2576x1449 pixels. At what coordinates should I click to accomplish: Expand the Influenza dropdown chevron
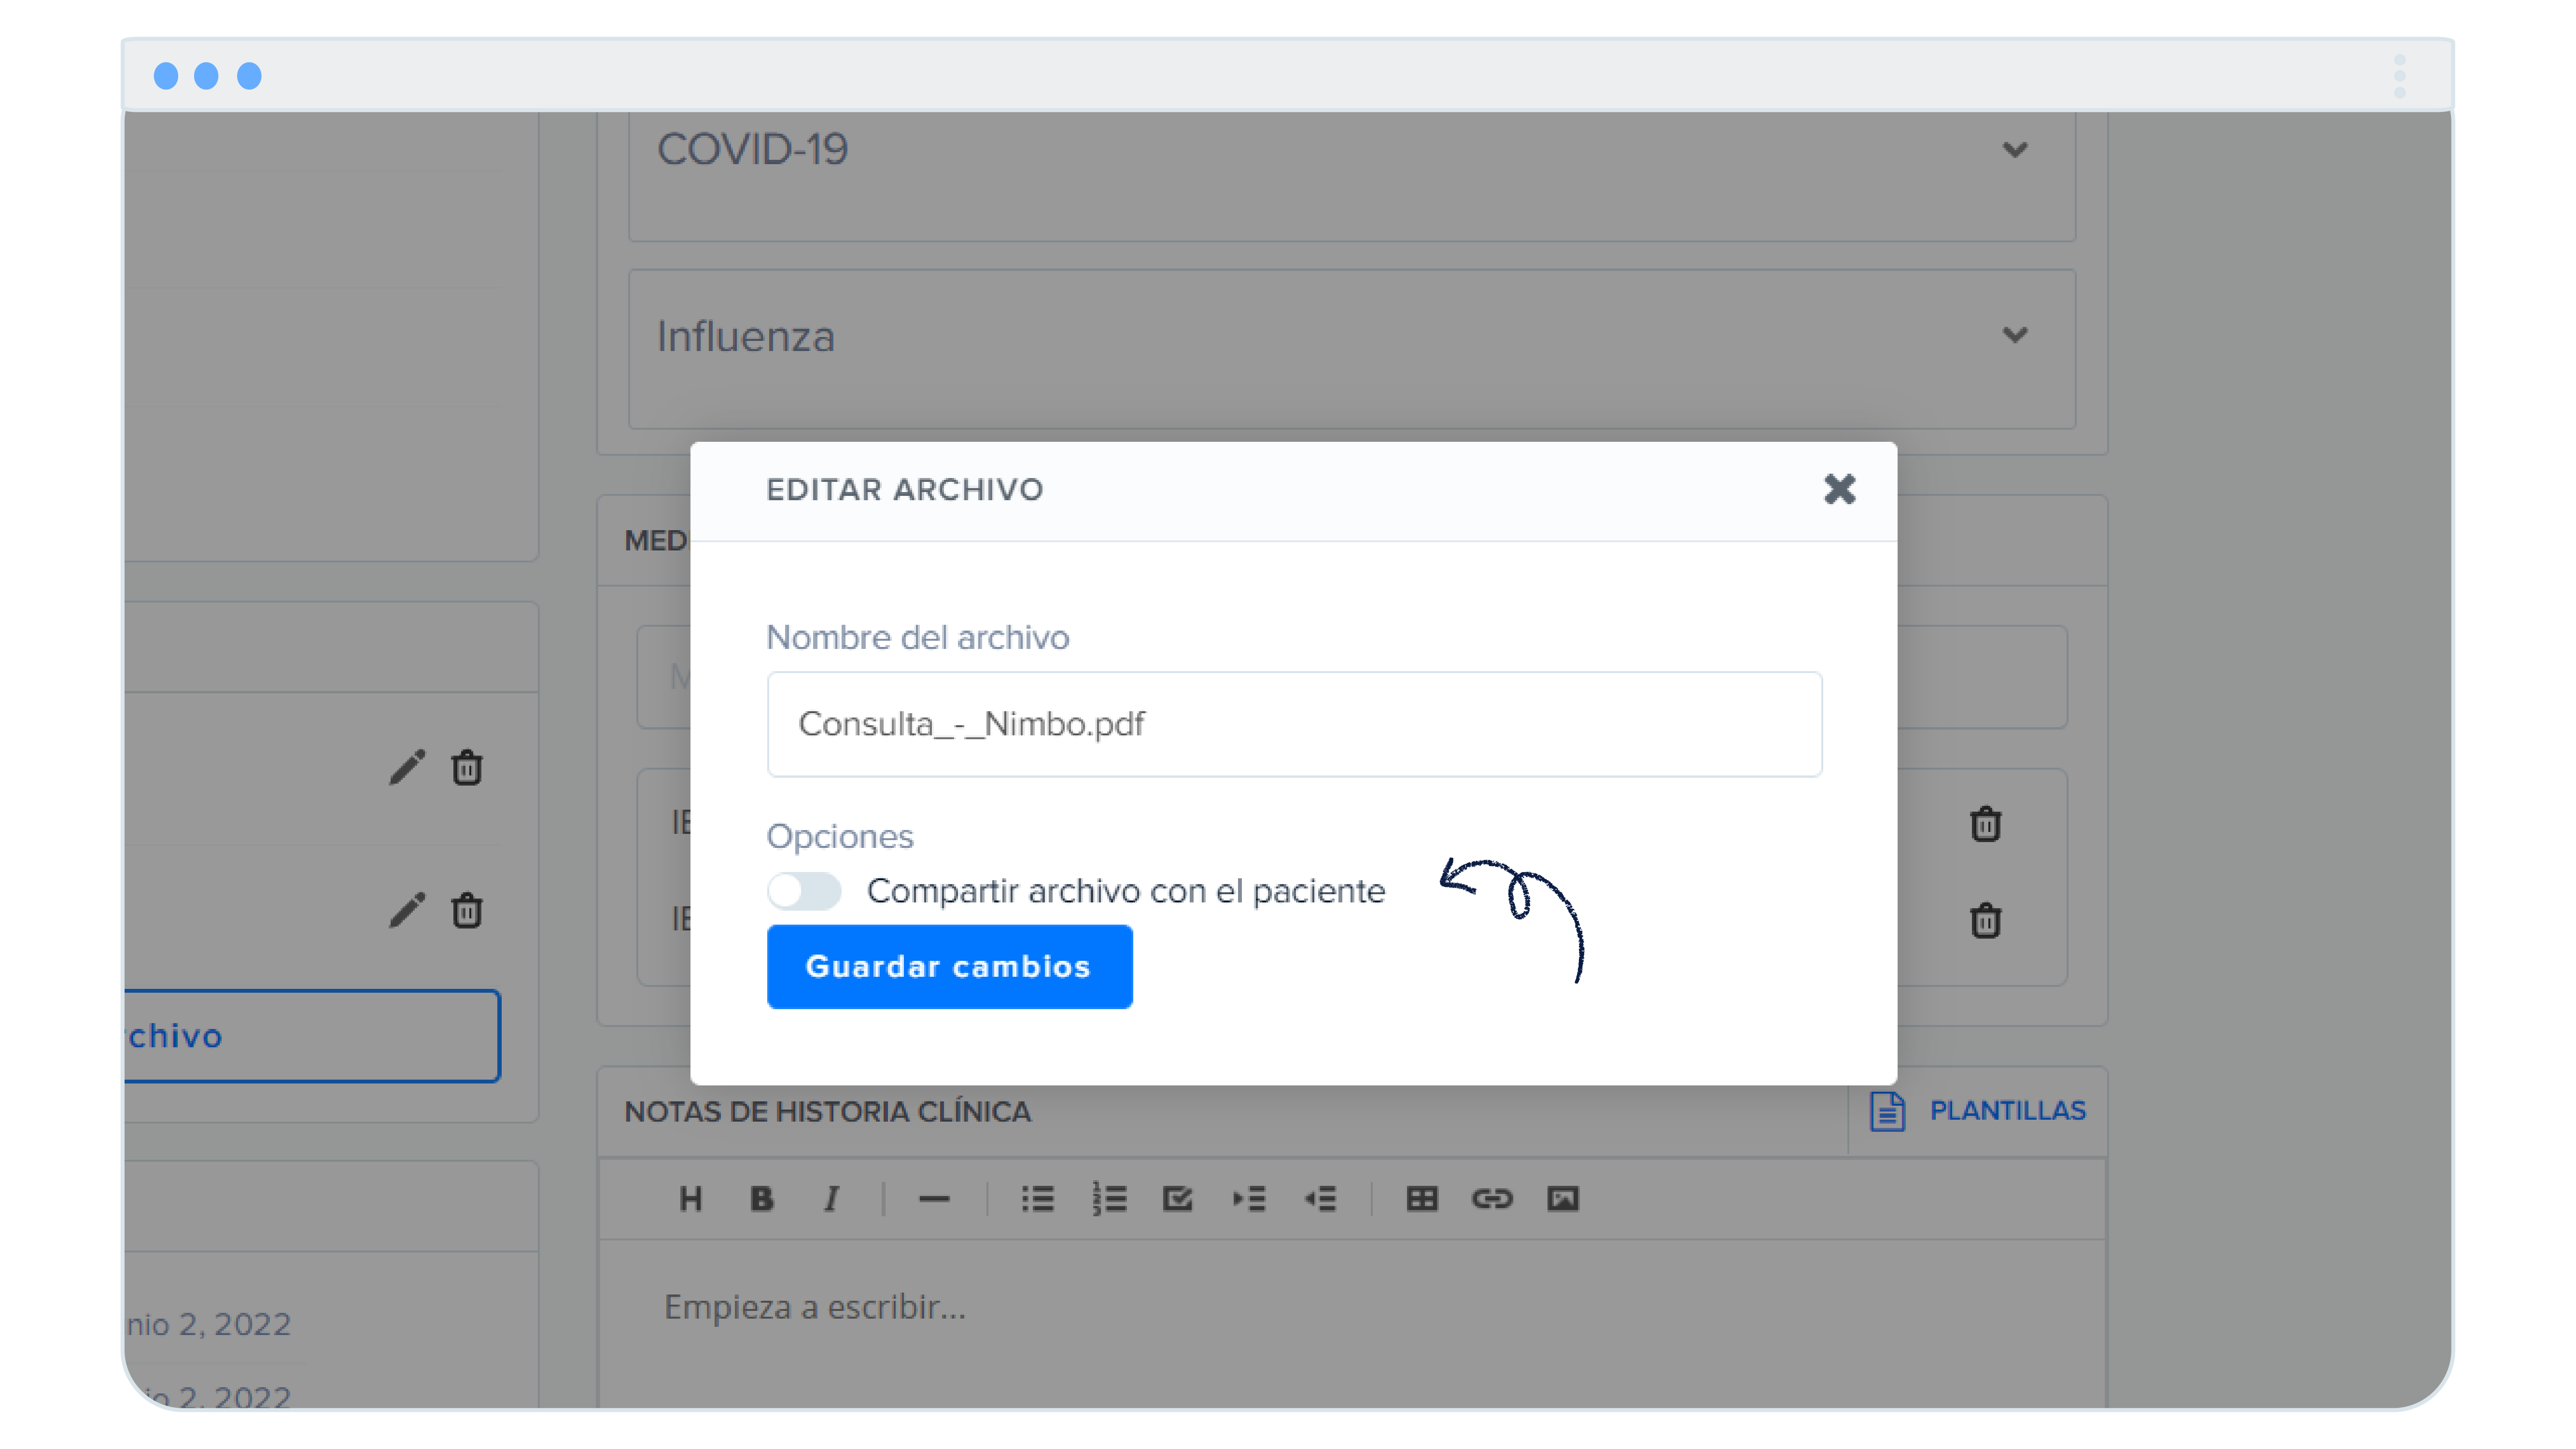click(2014, 335)
